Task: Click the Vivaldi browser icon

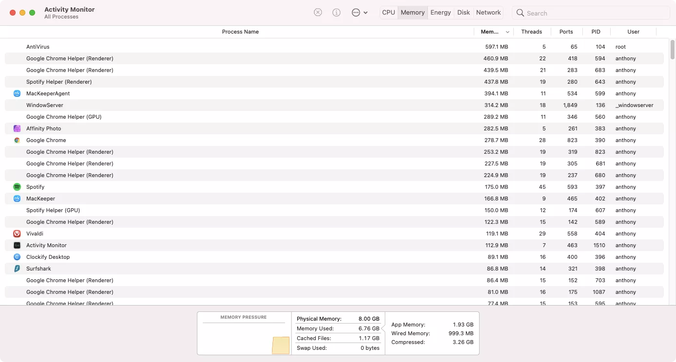Action: (18, 234)
